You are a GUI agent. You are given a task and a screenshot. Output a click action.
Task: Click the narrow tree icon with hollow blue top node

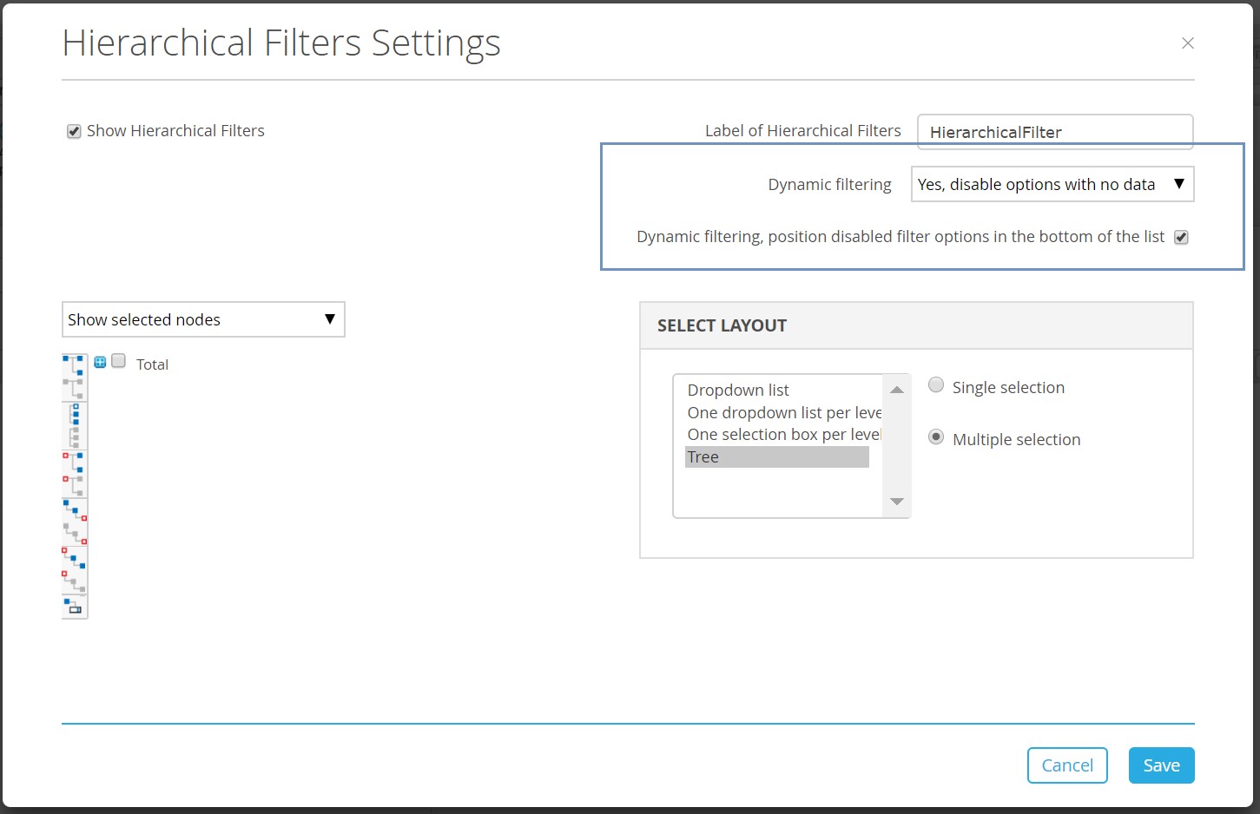coord(75,425)
